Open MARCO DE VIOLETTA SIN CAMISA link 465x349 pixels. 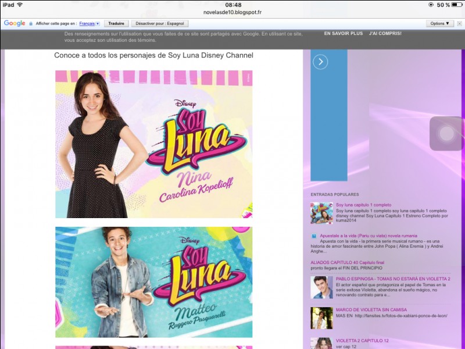pos(371,309)
